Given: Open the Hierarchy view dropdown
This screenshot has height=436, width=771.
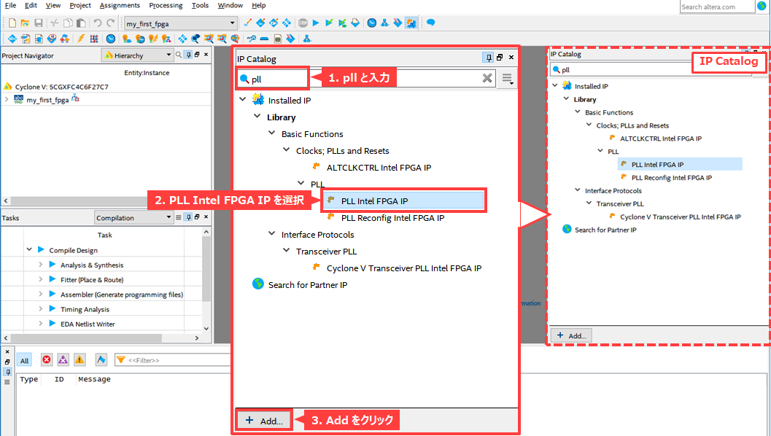Looking at the screenshot, I should tap(169, 55).
